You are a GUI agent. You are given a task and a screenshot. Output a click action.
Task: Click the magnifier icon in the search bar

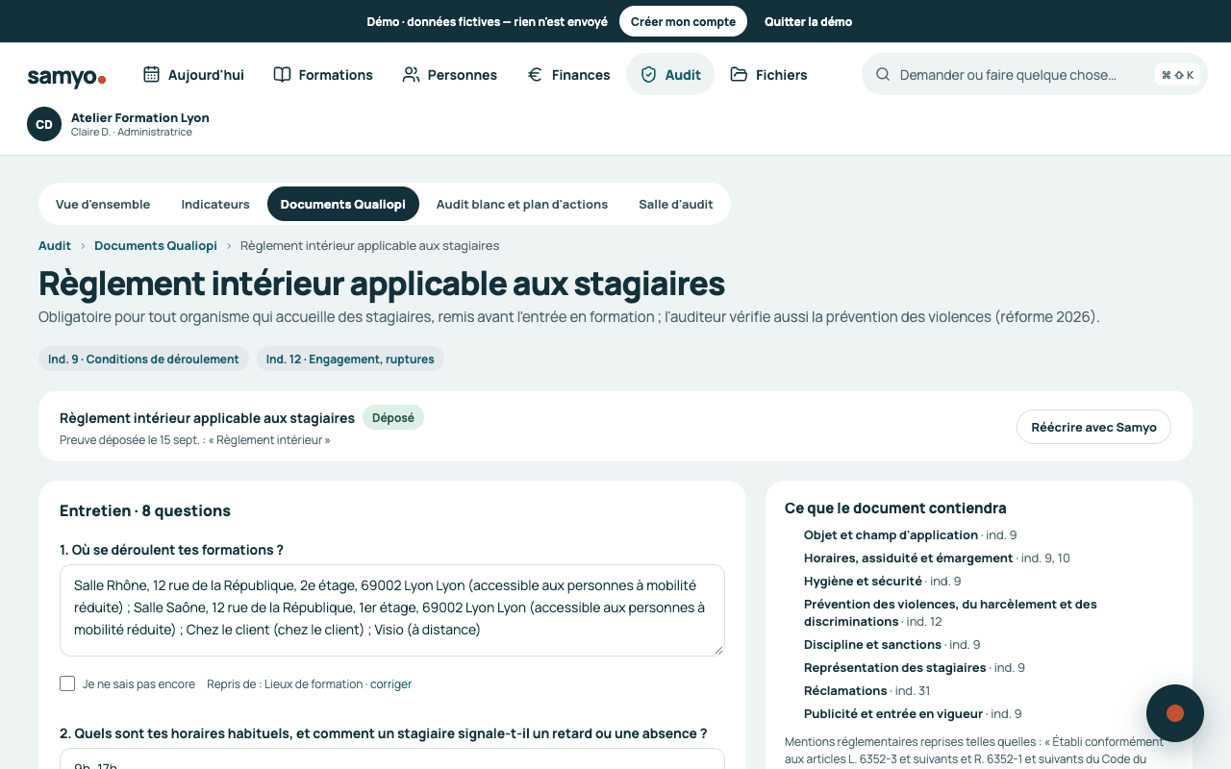pos(882,74)
